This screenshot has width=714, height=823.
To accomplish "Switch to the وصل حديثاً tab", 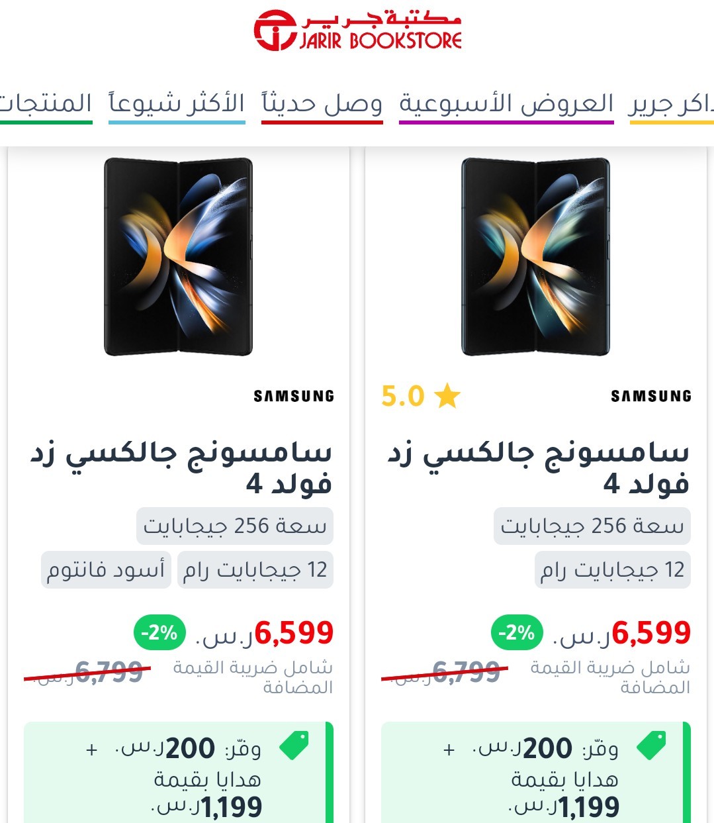I will (x=322, y=105).
